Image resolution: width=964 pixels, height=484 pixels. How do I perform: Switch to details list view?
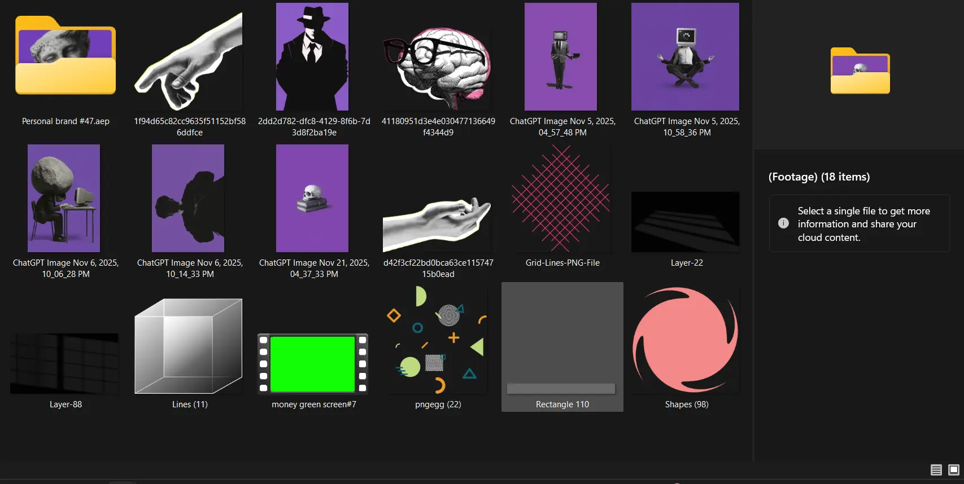click(x=936, y=470)
